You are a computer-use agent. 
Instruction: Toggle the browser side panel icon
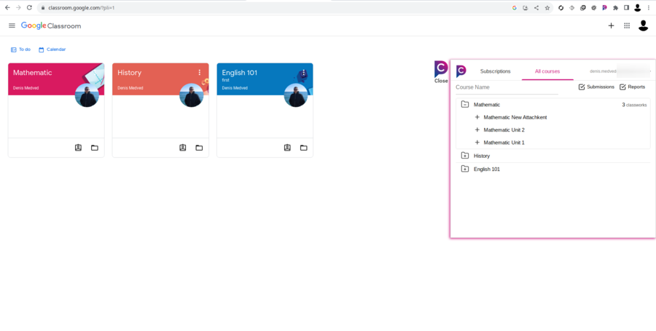point(626,7)
